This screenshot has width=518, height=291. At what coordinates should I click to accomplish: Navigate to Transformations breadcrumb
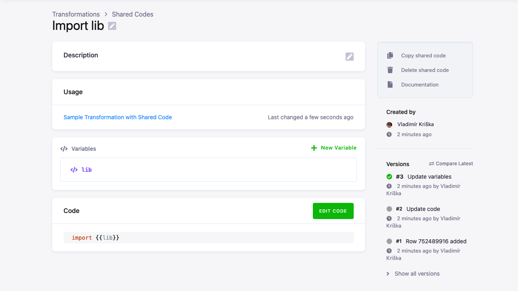(x=76, y=14)
